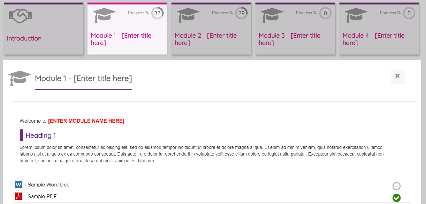Click the graduation cap icon on Module 2 tile

pyautogui.click(x=188, y=15)
